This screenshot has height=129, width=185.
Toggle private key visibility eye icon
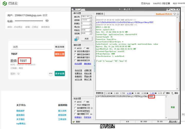(47, 21)
